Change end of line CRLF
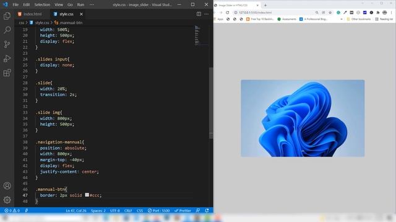This screenshot has width=396, height=222. pyautogui.click(x=128, y=210)
